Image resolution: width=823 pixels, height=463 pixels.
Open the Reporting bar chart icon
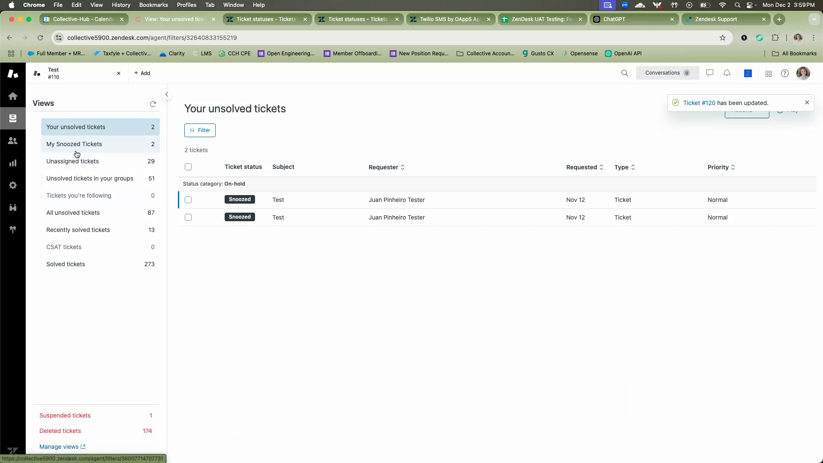coord(13,163)
